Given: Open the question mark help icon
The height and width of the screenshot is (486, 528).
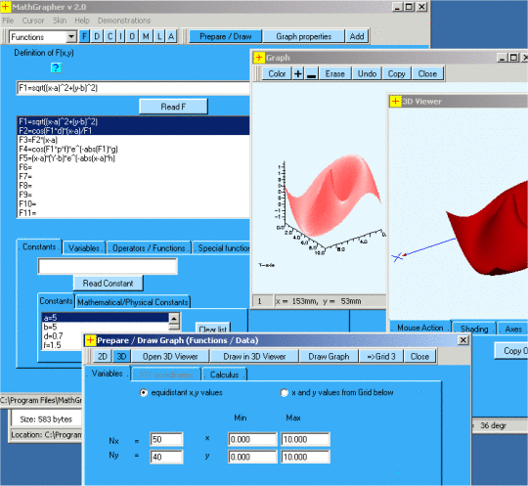Looking at the screenshot, I should tap(57, 68).
